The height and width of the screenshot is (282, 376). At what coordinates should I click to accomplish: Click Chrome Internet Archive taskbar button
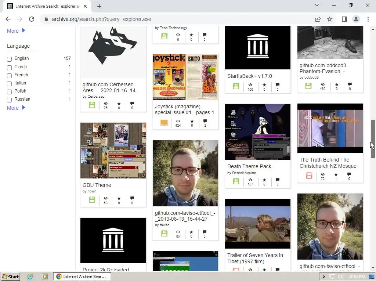(82, 276)
